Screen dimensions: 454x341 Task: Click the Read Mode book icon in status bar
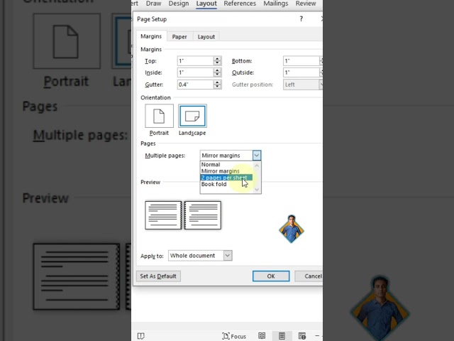tap(141, 336)
